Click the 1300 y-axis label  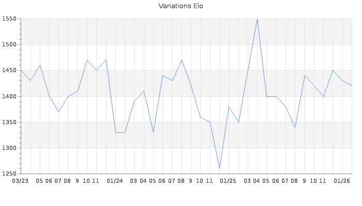10,148
